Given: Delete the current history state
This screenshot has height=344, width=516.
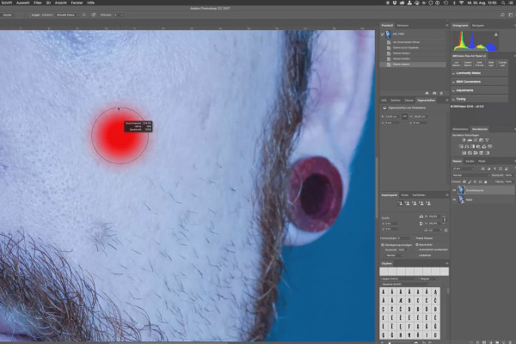Looking at the screenshot, I should tap(441, 93).
